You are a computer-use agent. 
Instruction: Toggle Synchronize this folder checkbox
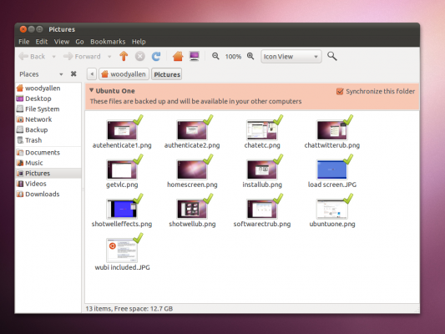pyautogui.click(x=340, y=91)
